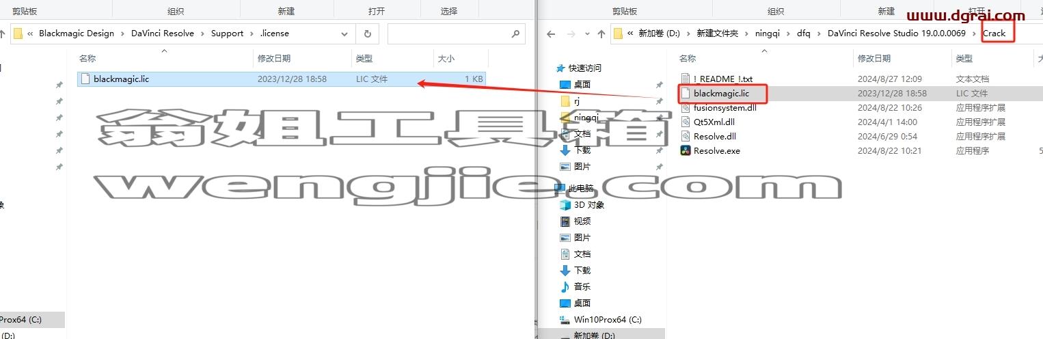Click 2024/8/22 10:26 date of fusionsystem.dll
This screenshot has height=339, width=1043.
(x=890, y=107)
